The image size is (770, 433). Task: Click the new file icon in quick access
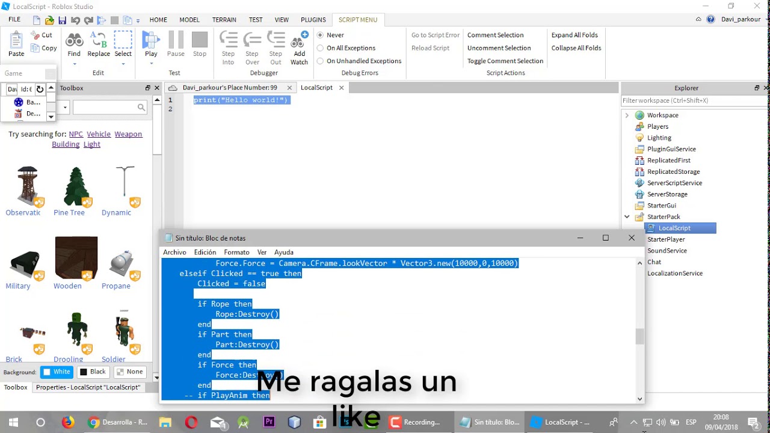[37, 20]
